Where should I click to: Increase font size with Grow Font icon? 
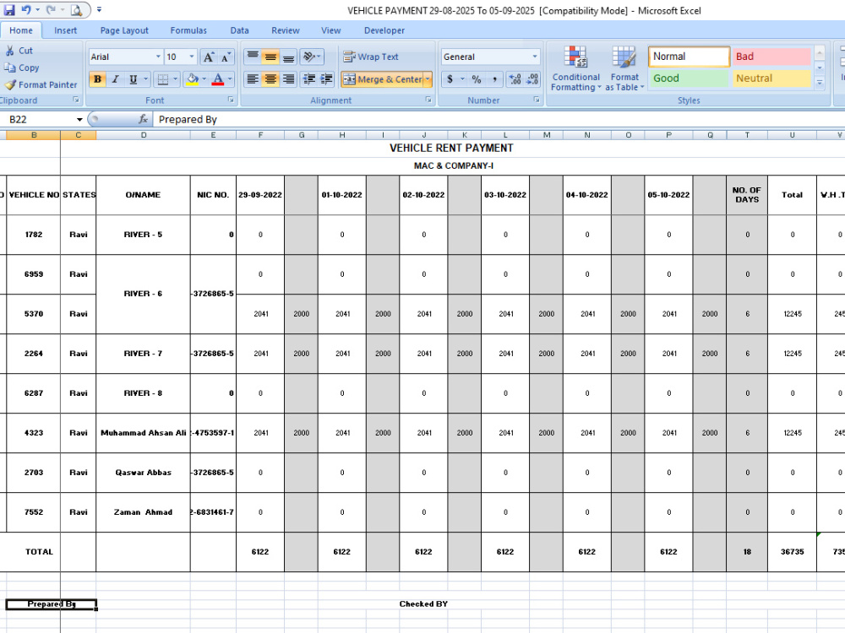click(x=208, y=57)
